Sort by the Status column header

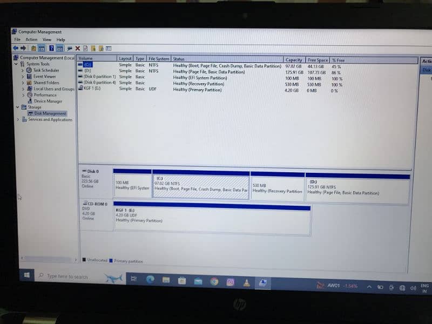click(227, 59)
